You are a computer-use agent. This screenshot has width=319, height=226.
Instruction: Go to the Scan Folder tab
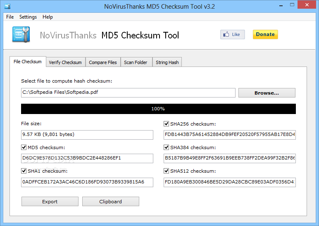pos(136,62)
